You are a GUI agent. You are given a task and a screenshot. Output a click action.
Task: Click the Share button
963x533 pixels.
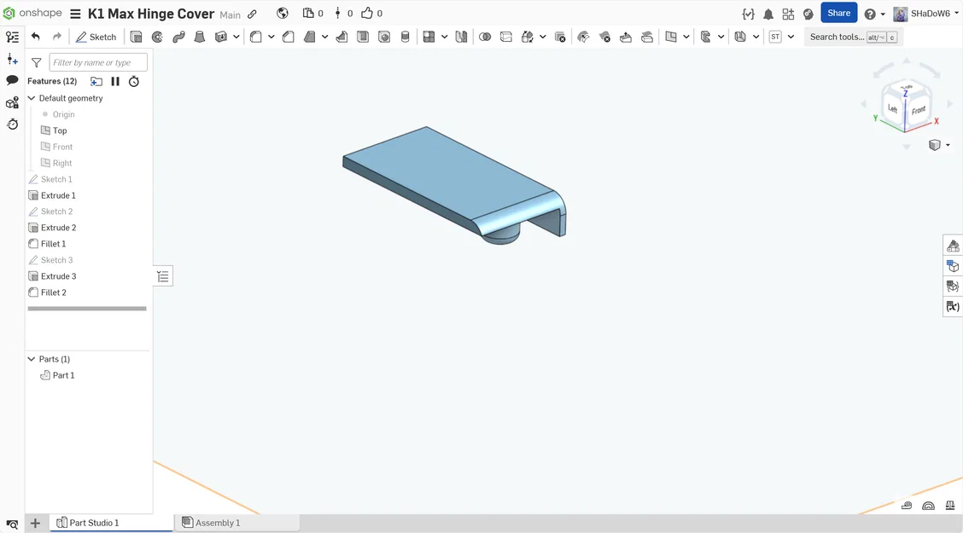(839, 13)
